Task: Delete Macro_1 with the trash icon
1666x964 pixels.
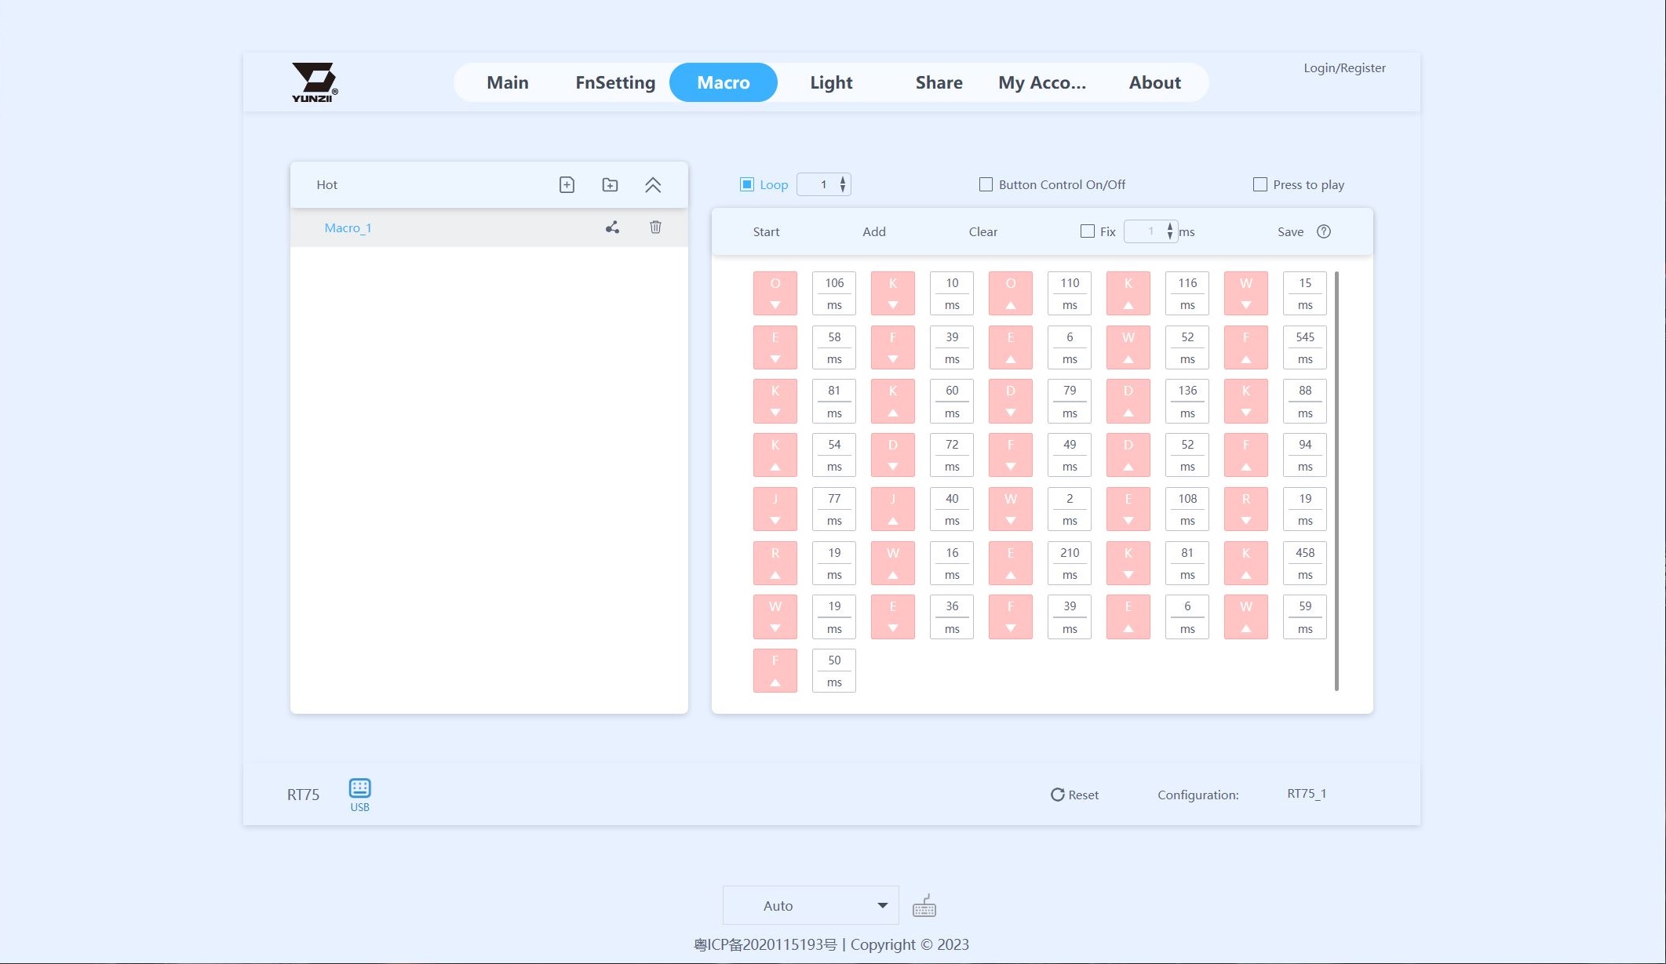Action: pyautogui.click(x=655, y=227)
